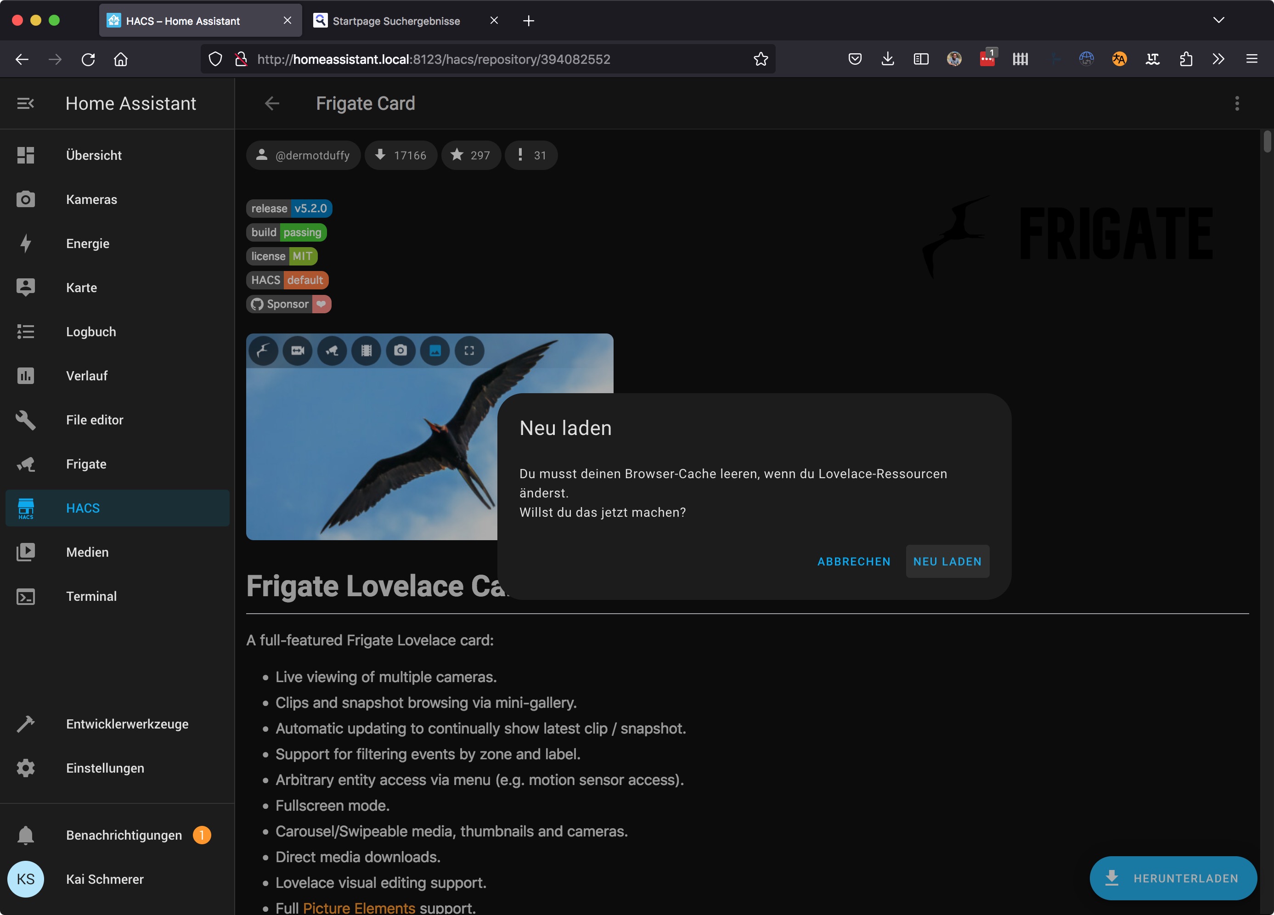Open the three-dot repository overflow menu
The width and height of the screenshot is (1274, 915).
coord(1236,103)
